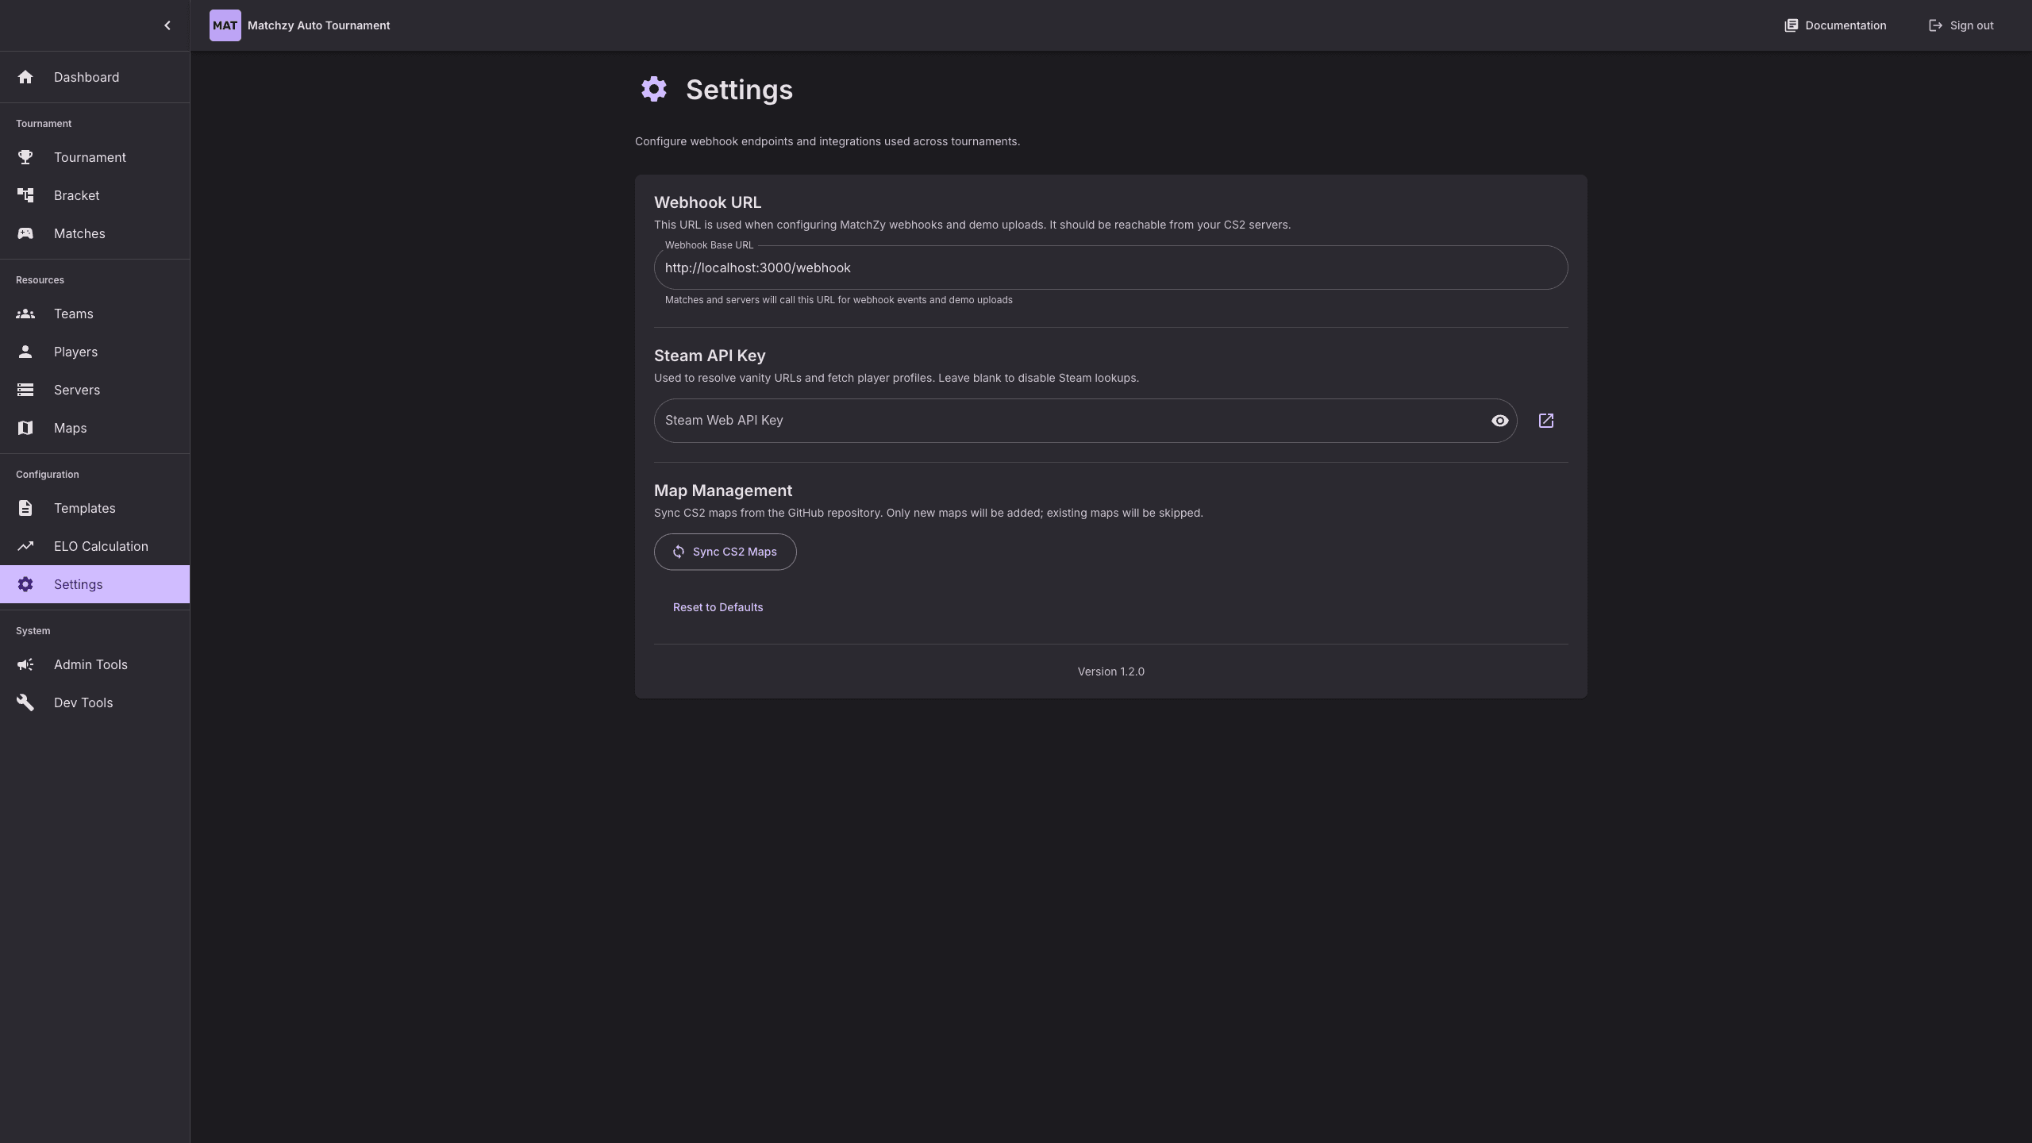Image resolution: width=2032 pixels, height=1143 pixels.
Task: Click the Sync CS2 Maps button
Action: coord(725,552)
